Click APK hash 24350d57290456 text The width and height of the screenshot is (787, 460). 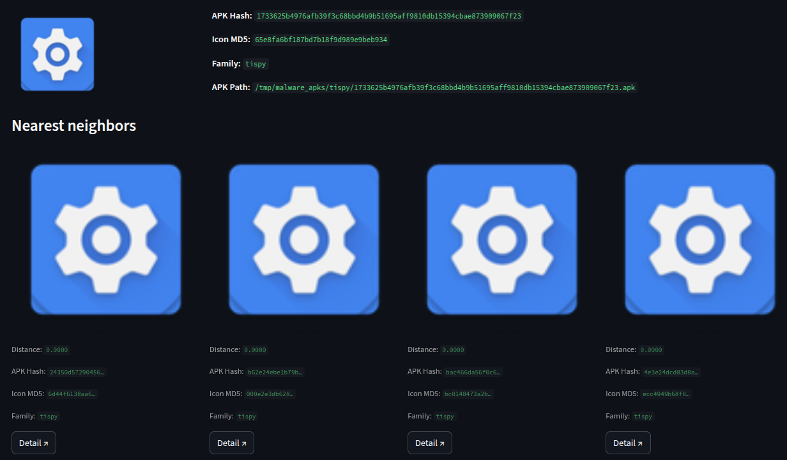click(77, 372)
